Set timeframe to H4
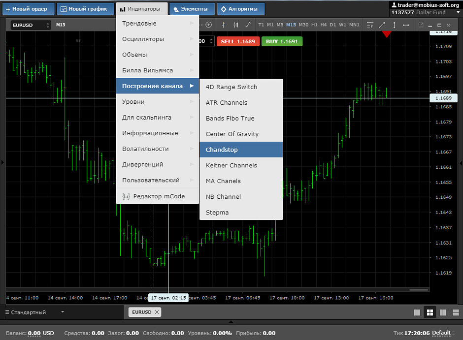Image resolution: width=463 pixels, height=340 pixels. (x=323, y=25)
